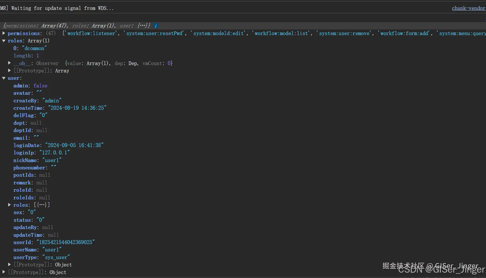The height and width of the screenshot is (278, 486).
Task: Select the 'workflow:form:add' permission string
Action: (404, 33)
